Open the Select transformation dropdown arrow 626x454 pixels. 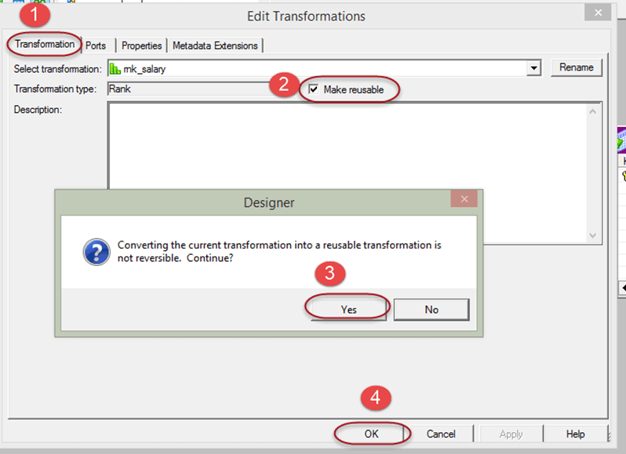pos(534,68)
